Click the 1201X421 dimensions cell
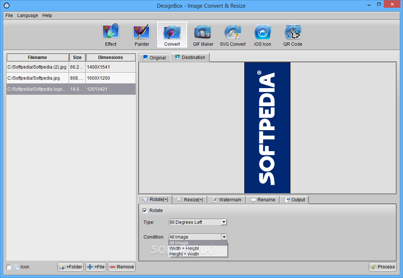This screenshot has height=278, width=403. 110,89
